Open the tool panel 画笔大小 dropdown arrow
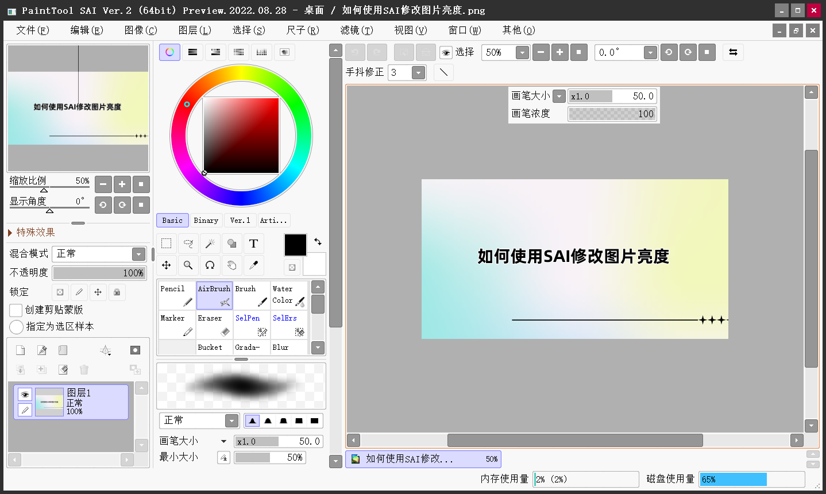Viewport: 826px width, 494px height. (224, 441)
